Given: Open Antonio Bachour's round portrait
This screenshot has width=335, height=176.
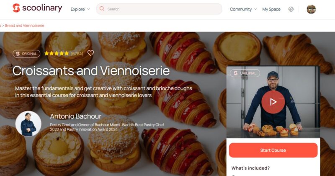Looking at the screenshot, I should click(x=28, y=123).
